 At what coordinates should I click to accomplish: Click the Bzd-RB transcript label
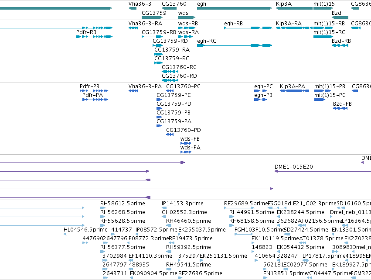[341, 41]
